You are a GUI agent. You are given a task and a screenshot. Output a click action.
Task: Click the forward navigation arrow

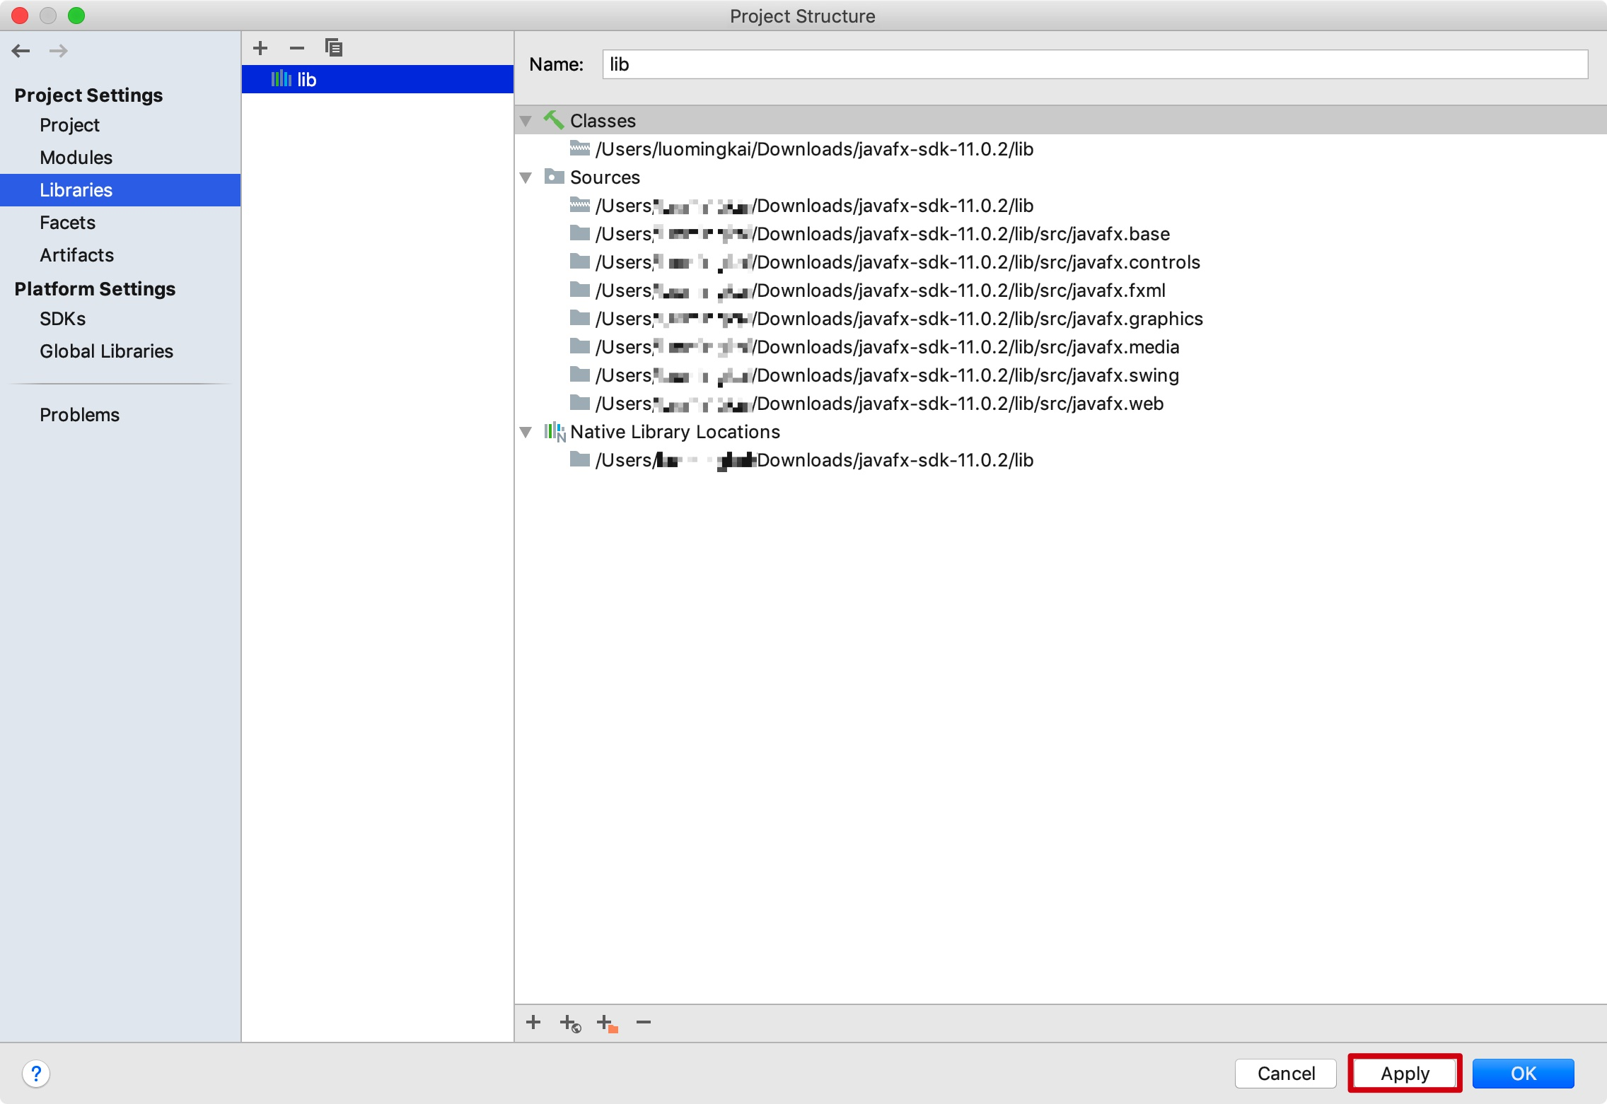pyautogui.click(x=59, y=50)
